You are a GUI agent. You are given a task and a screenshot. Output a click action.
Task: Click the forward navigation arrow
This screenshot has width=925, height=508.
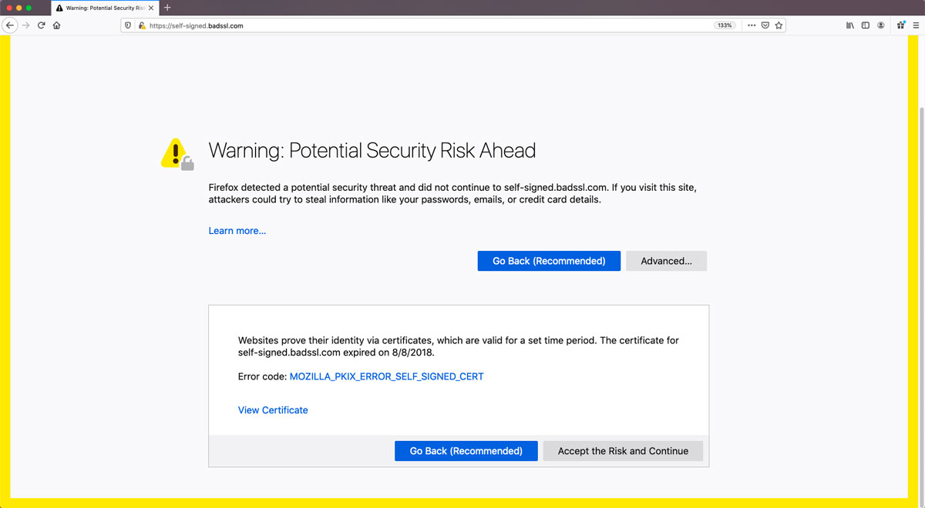click(x=25, y=25)
